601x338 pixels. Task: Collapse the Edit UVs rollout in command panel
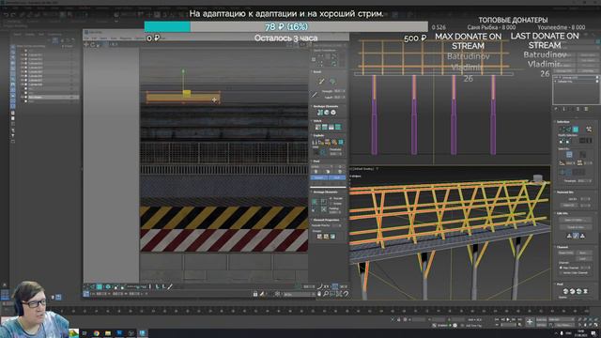click(562, 213)
